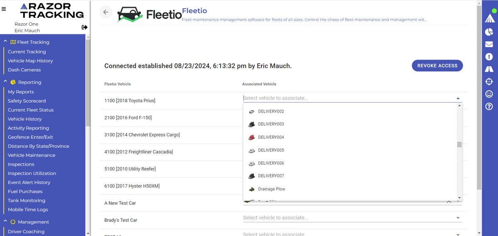The image size is (498, 236).
Task: Go to Vehicle Maintenance
Action: [x=32, y=155]
